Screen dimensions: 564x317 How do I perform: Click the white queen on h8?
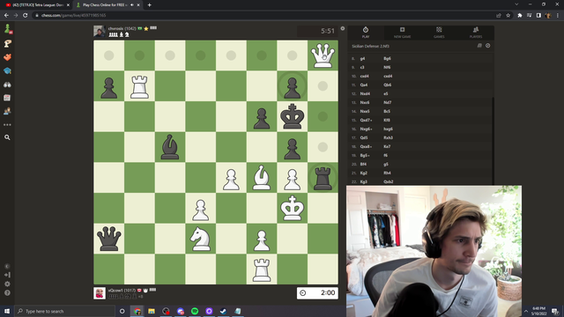click(323, 55)
